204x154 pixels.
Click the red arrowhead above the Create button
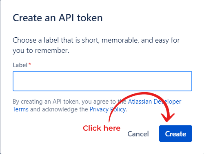click(x=168, y=117)
